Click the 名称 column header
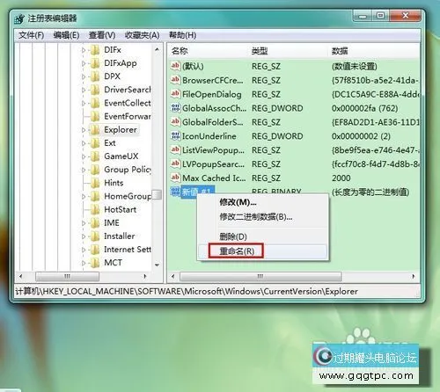 pos(209,51)
